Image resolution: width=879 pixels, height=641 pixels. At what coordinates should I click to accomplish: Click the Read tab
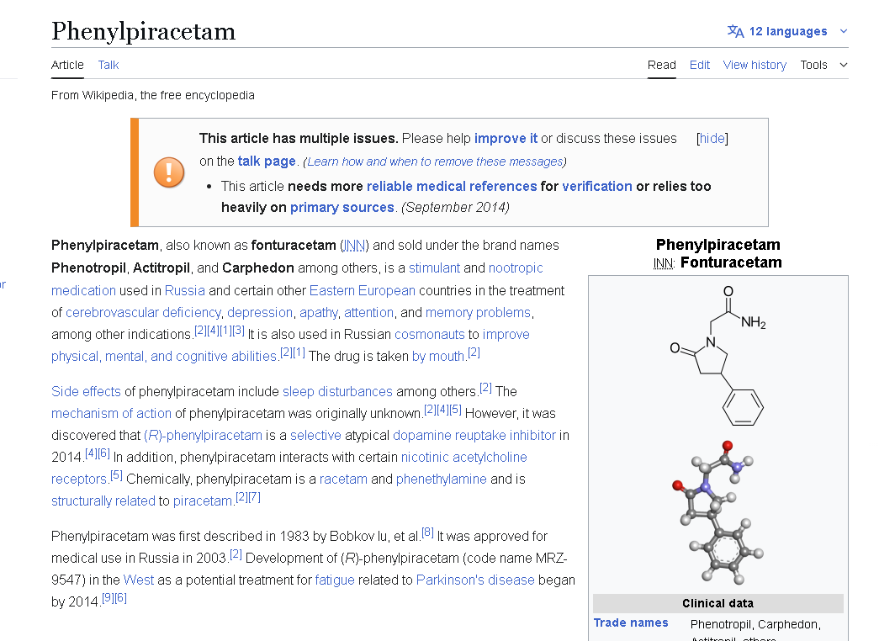[661, 65]
